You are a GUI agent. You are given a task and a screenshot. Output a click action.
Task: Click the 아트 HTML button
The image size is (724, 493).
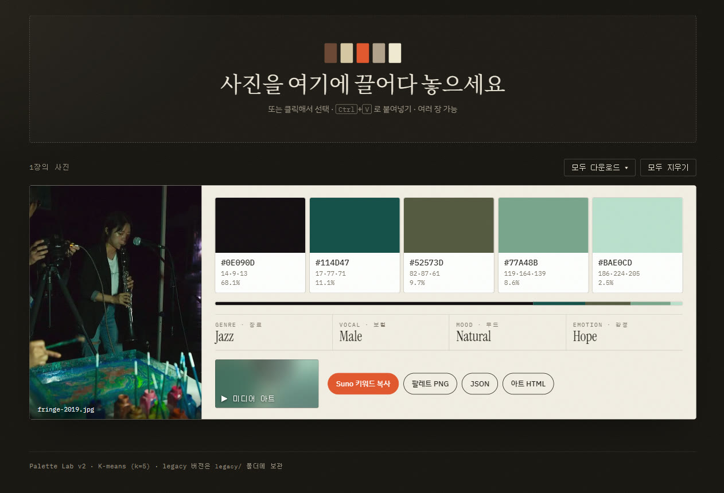pyautogui.click(x=528, y=384)
